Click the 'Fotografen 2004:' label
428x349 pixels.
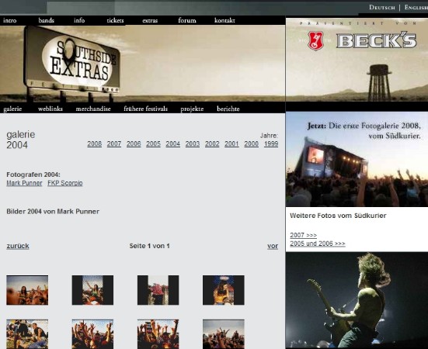[x=33, y=174]
